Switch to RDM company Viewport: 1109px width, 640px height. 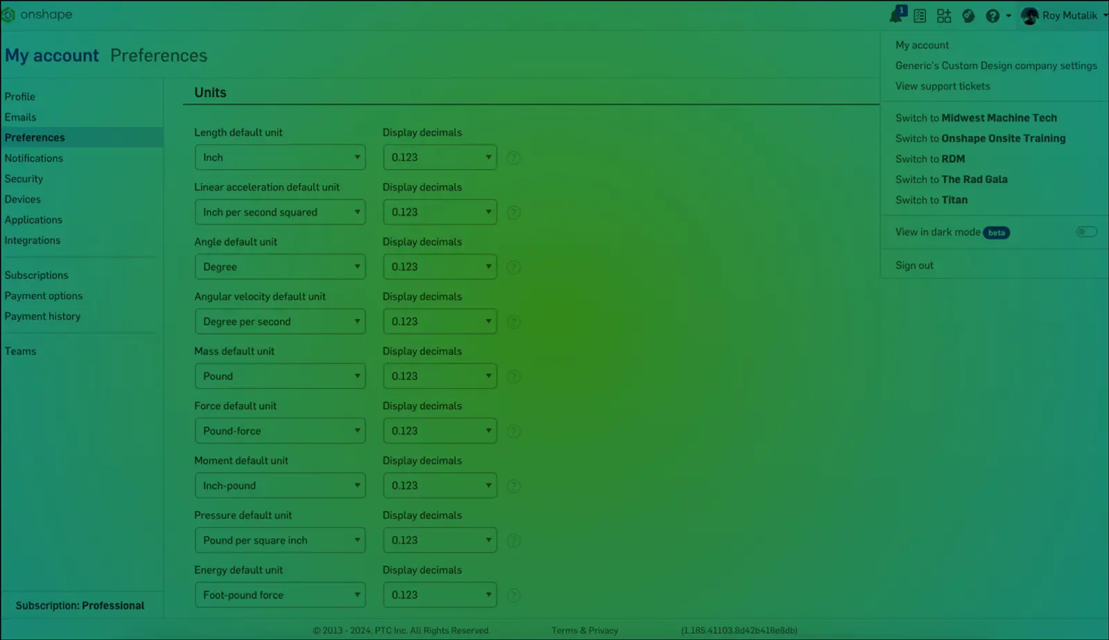coord(930,159)
